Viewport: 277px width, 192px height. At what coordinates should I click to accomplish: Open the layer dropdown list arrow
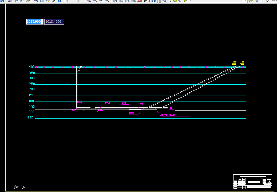(245, 1)
